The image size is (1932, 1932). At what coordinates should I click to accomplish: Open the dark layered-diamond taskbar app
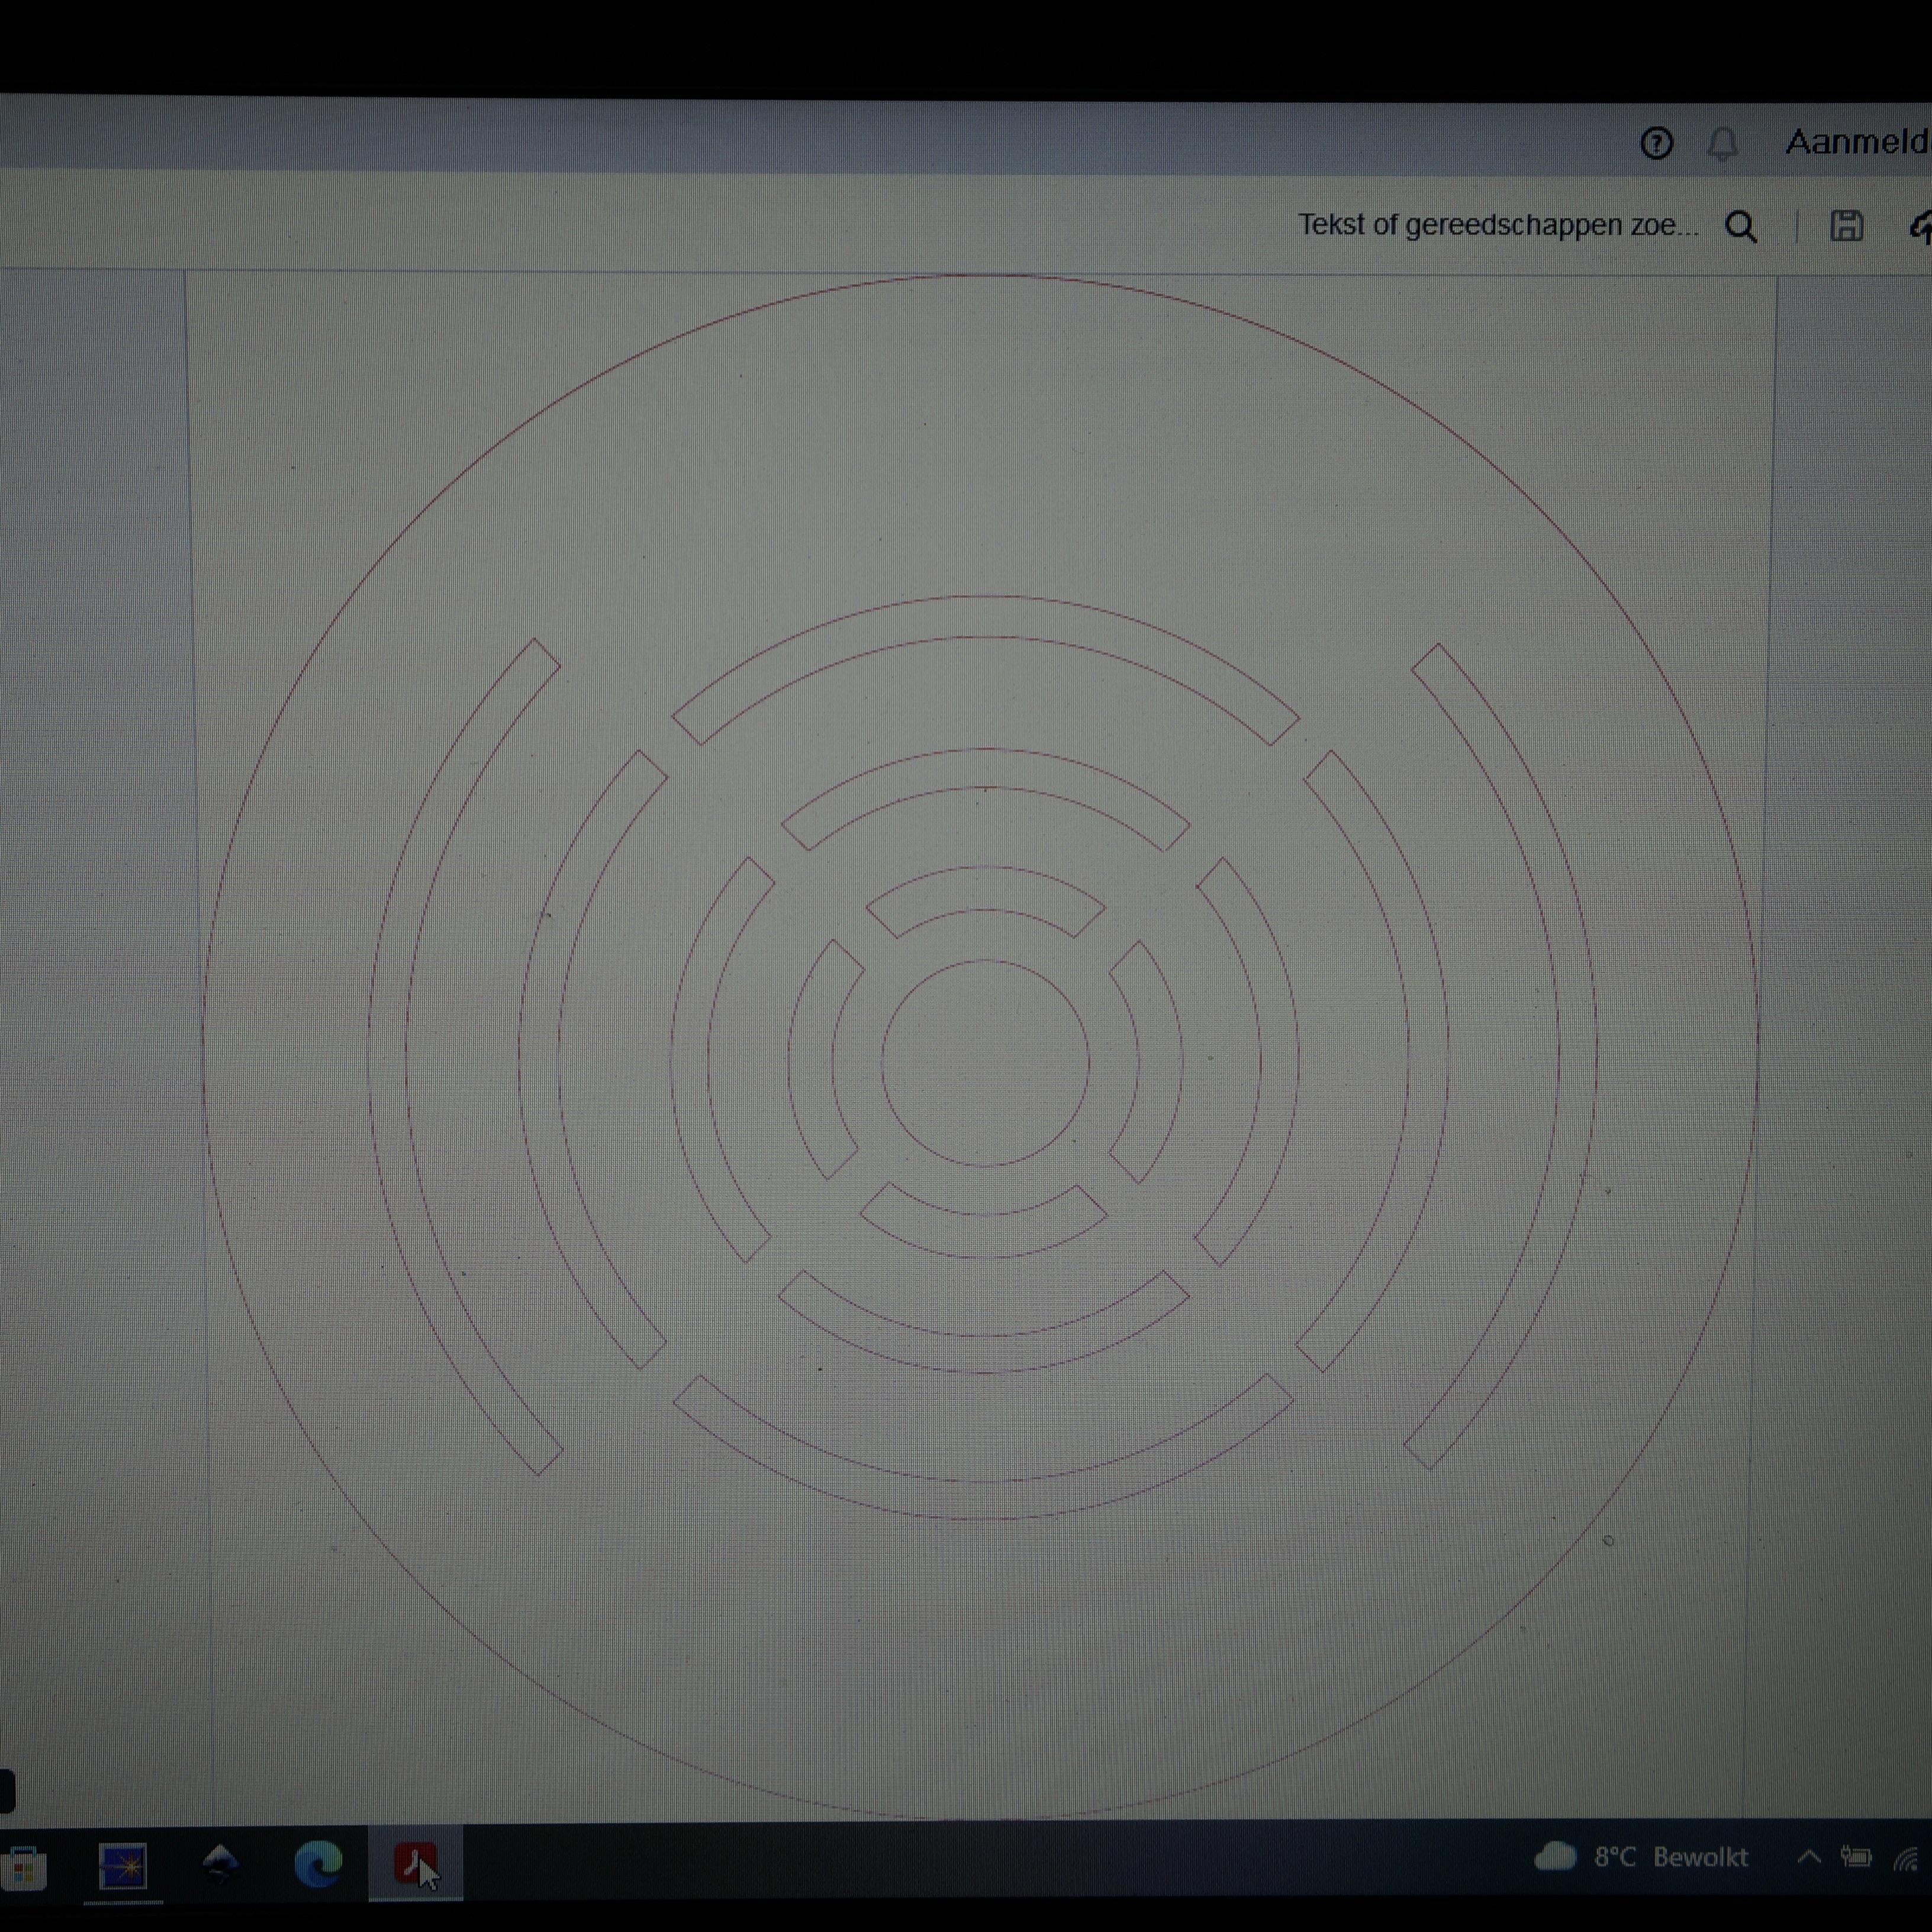(x=220, y=1864)
